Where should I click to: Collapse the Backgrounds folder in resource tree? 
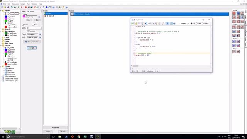point(1,31)
